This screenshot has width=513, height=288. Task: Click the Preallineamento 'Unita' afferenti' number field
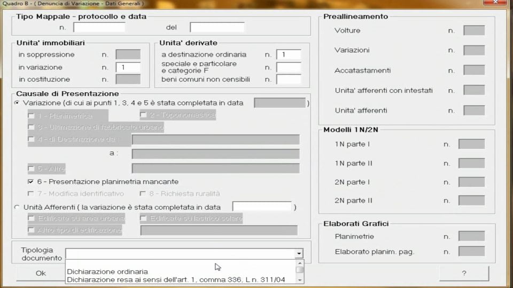coord(474,110)
